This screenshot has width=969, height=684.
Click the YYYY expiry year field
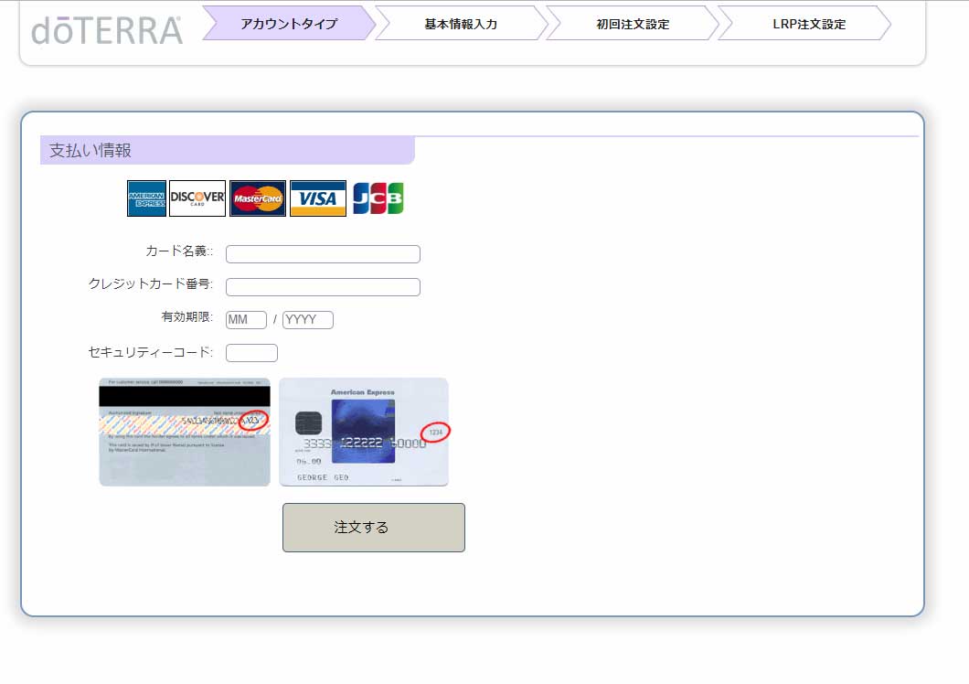(x=308, y=319)
